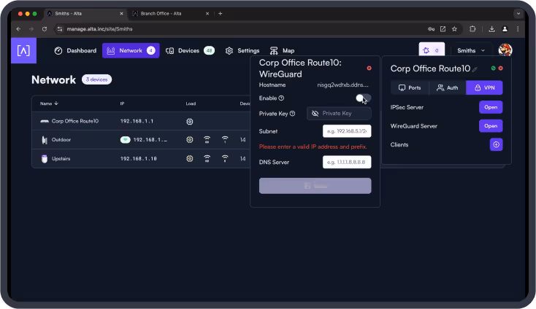The image size is (536, 309).
Task: Select the Network menu item
Action: click(131, 50)
